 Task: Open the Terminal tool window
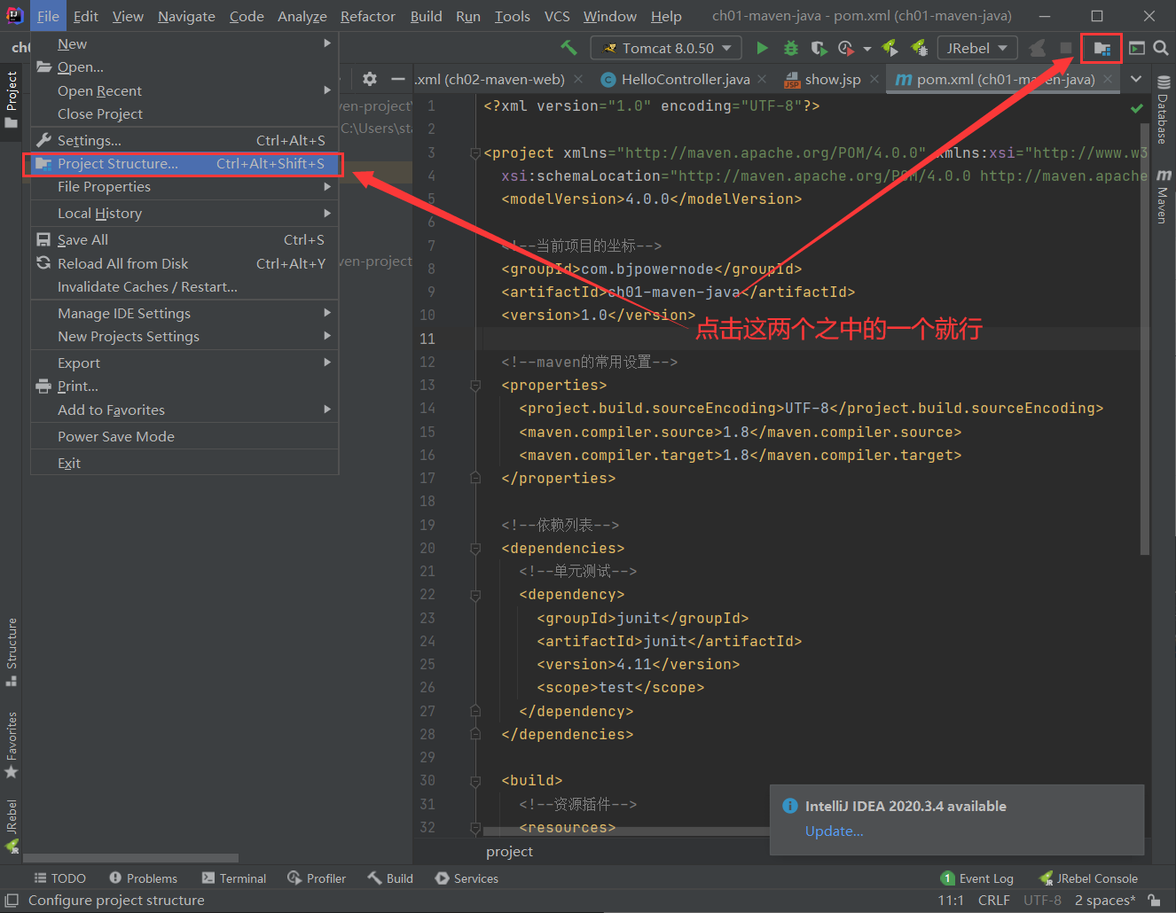coord(234,878)
